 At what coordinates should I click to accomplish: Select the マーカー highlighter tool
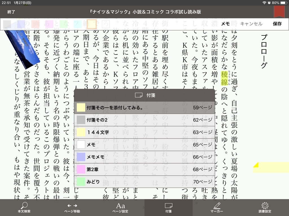click(x=216, y=207)
